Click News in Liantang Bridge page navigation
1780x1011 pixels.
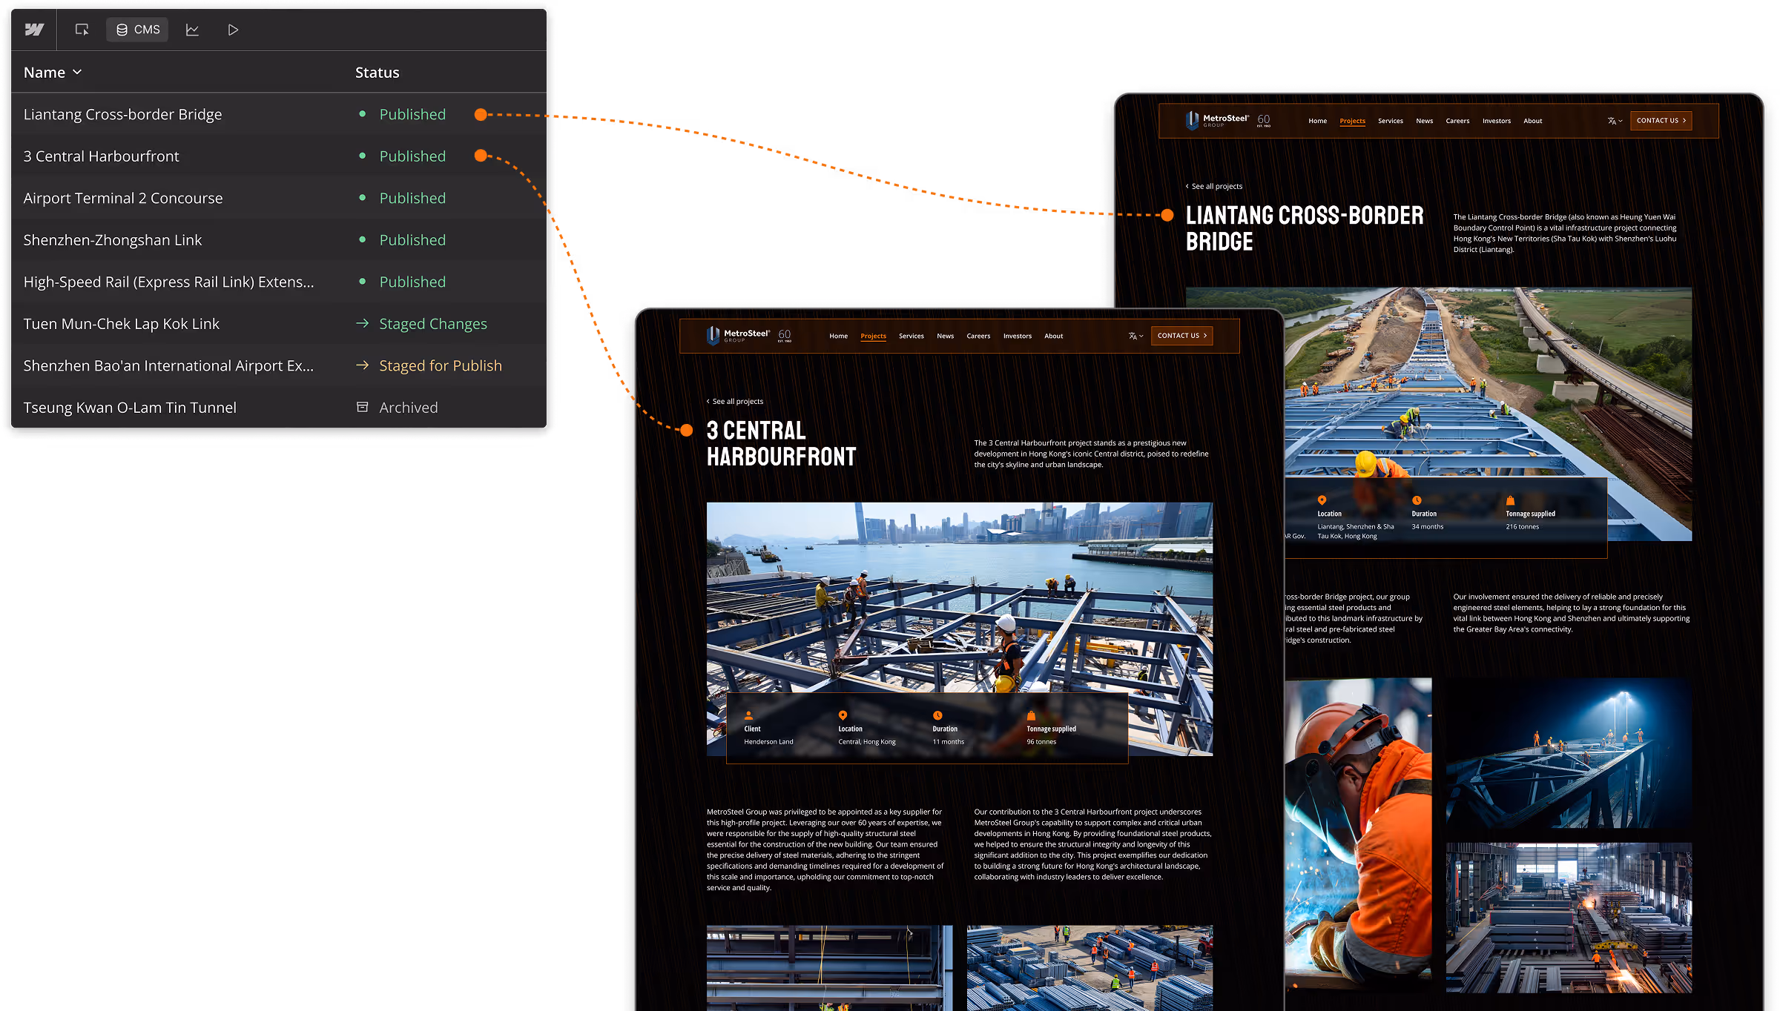[x=1424, y=121]
